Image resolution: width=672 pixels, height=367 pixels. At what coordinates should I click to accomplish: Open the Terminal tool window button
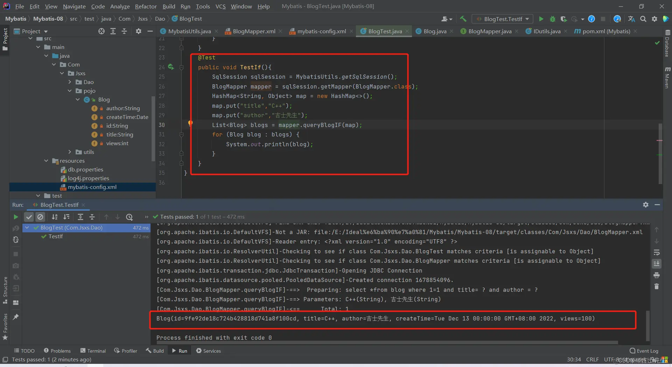point(93,351)
